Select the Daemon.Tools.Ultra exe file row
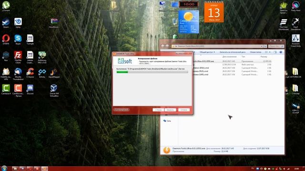Screen dimensions: 305x171 point(233,61)
